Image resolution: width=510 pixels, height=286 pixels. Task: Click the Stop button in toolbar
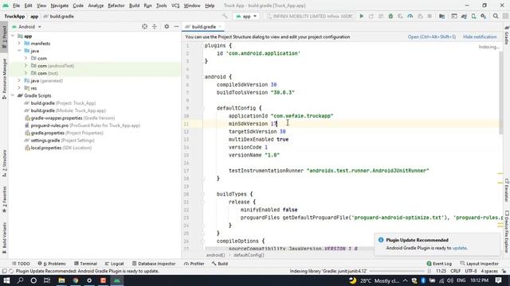(430, 16)
